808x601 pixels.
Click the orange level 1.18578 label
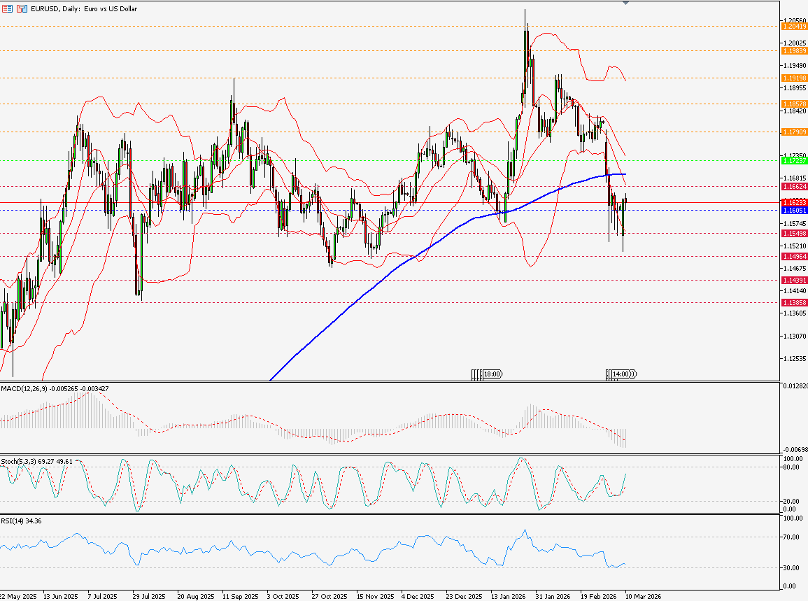click(795, 103)
